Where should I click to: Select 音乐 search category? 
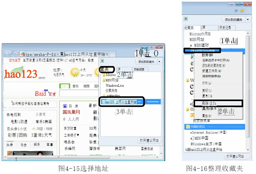pos(75,86)
